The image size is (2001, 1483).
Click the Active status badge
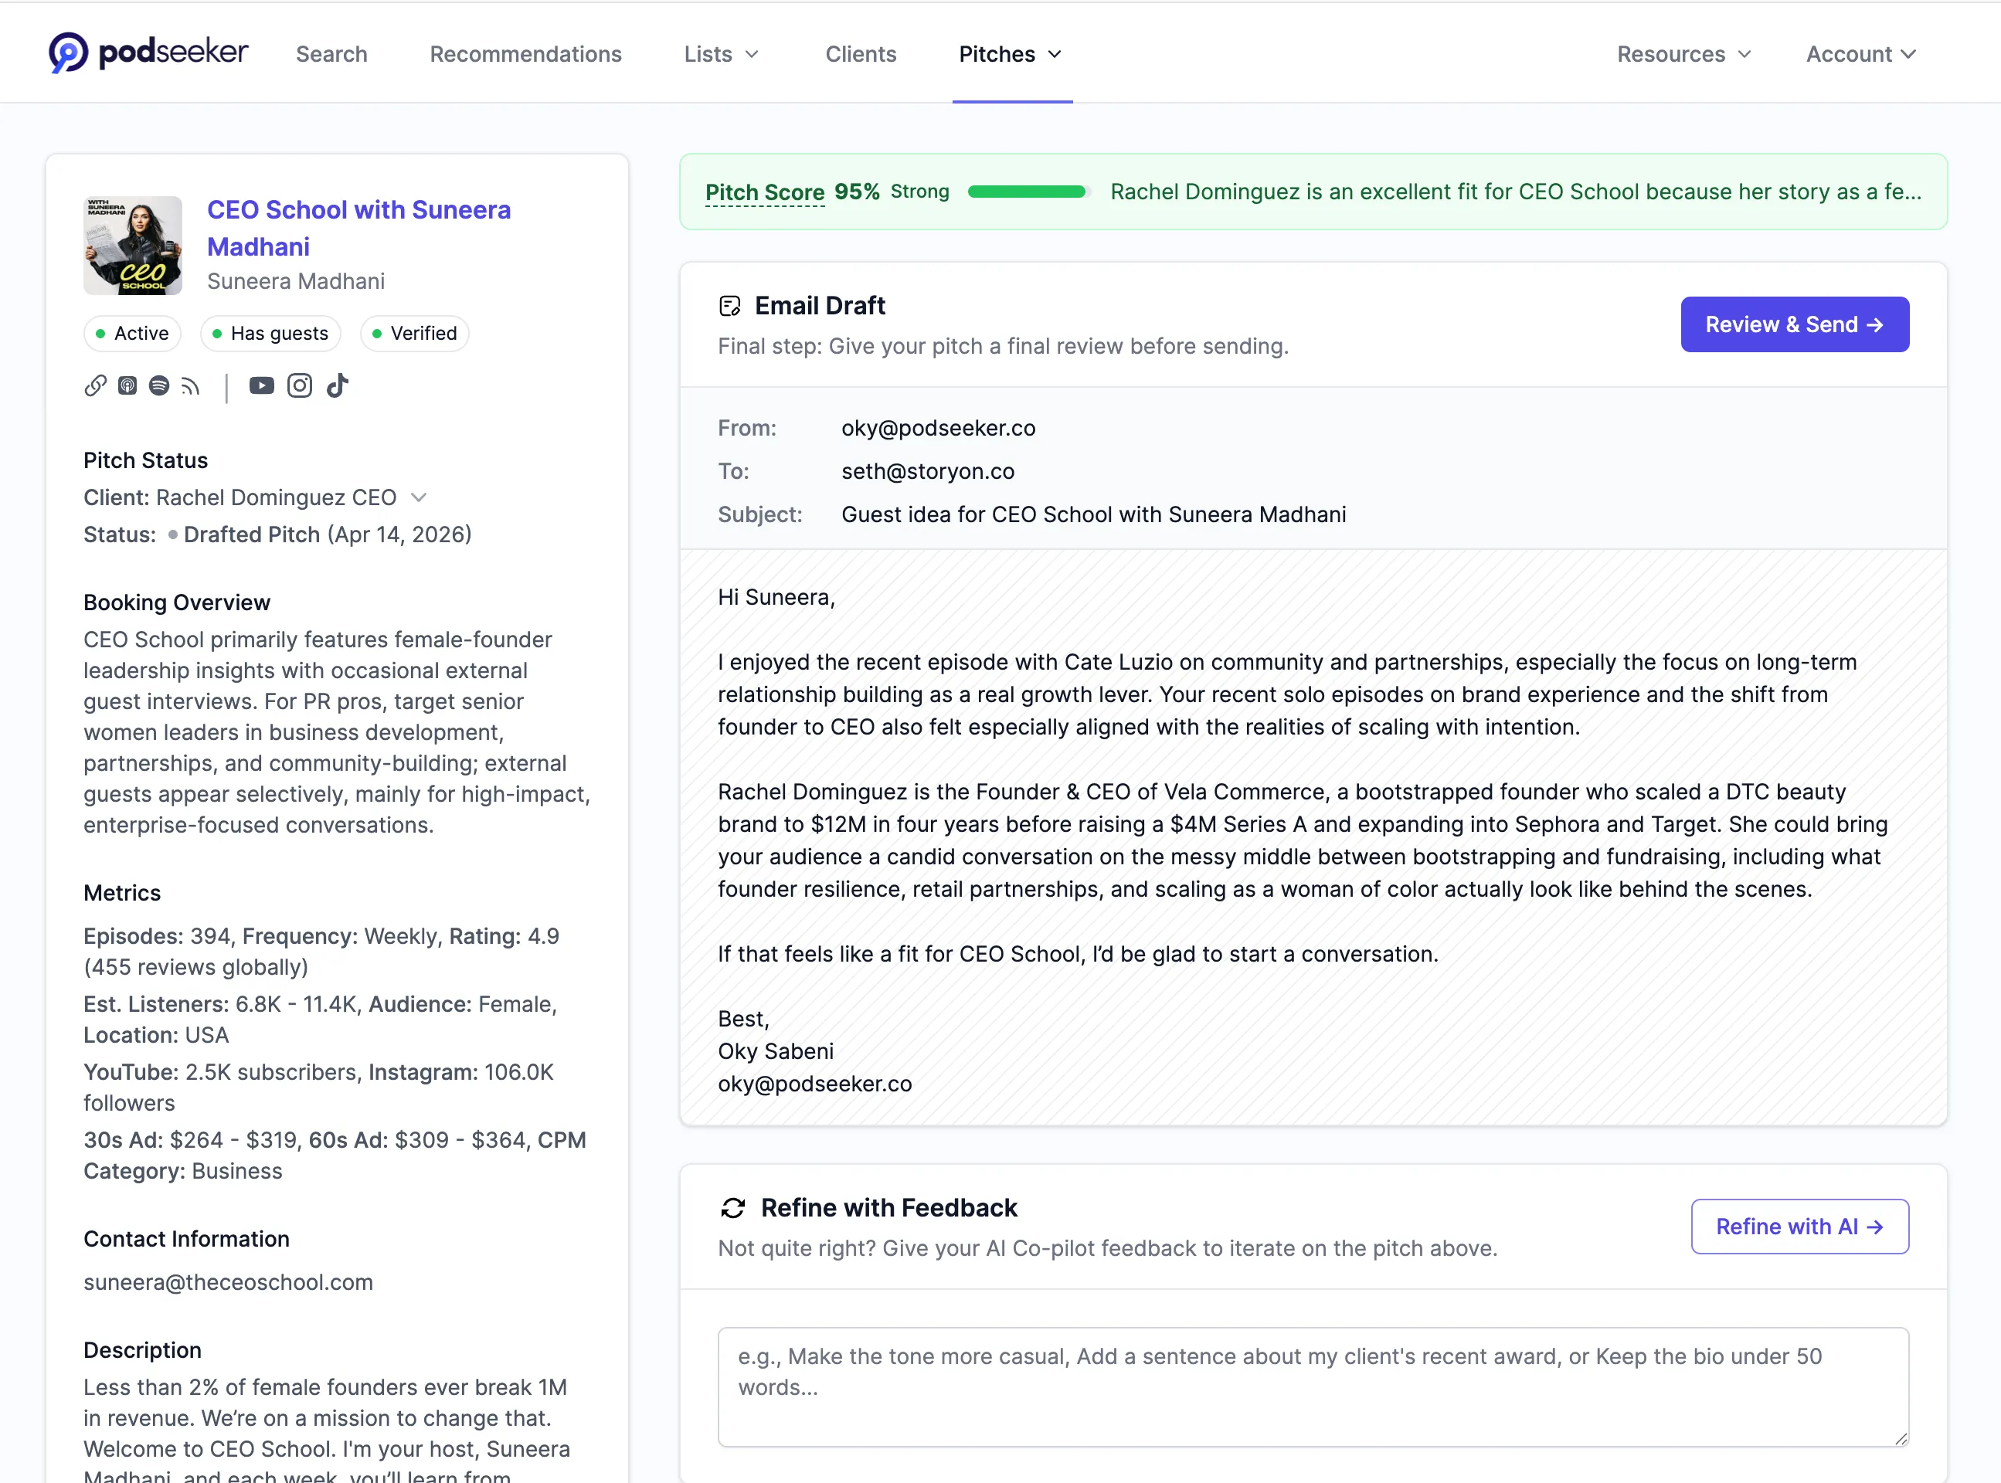132,333
